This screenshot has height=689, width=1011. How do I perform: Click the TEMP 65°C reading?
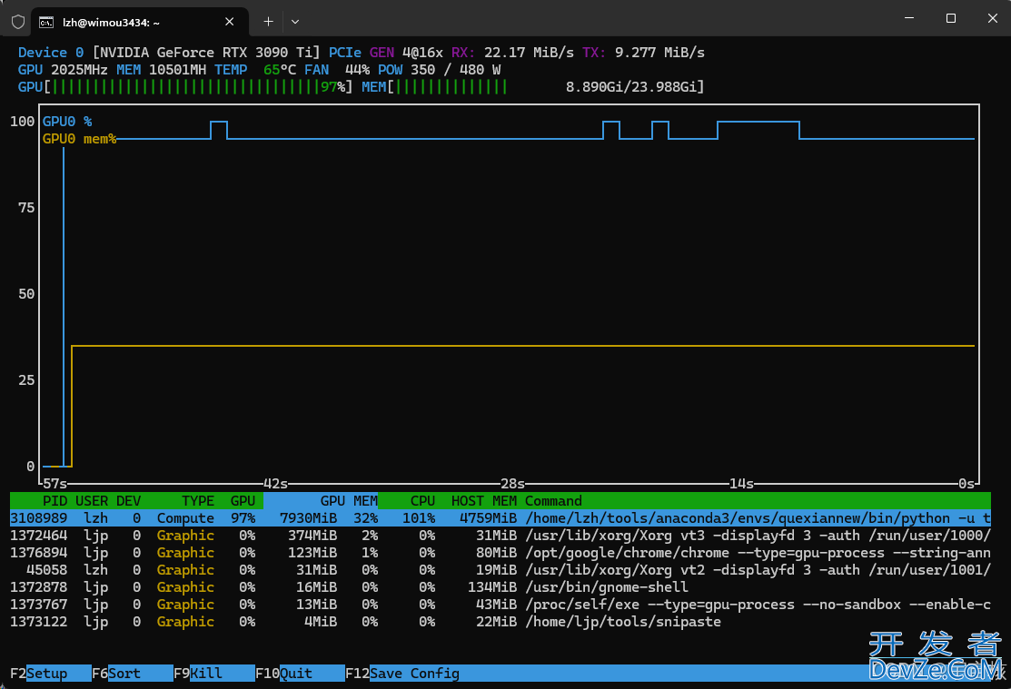255,70
